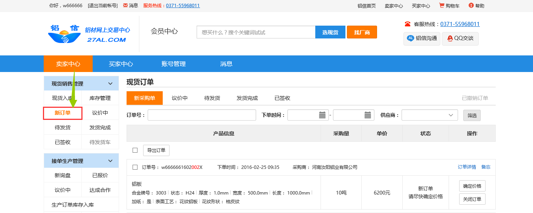
Task: Click the 27AL.COM site logo
Action: pos(89,34)
